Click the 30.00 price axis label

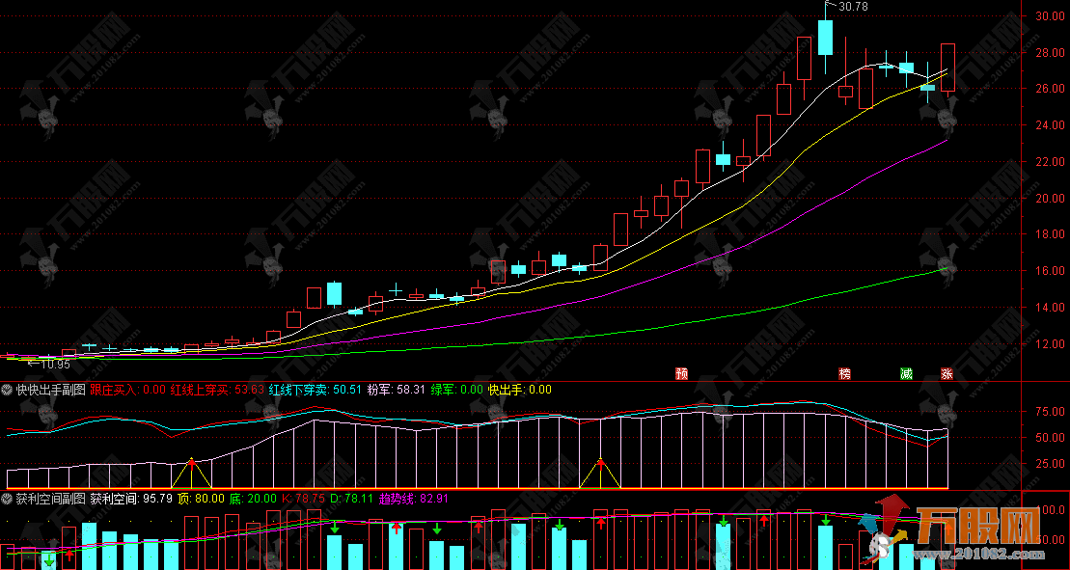[1050, 15]
